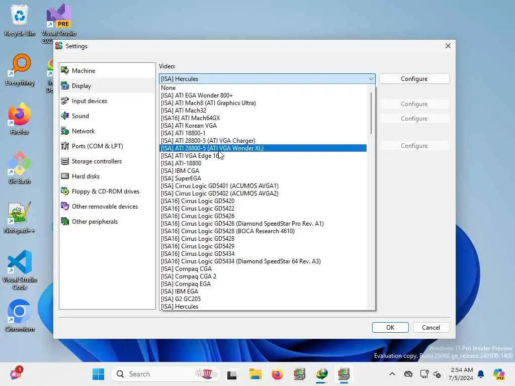Image resolution: width=515 pixels, height=386 pixels.
Task: Choose [ISA] Compaq EGA option
Action: click(x=263, y=284)
